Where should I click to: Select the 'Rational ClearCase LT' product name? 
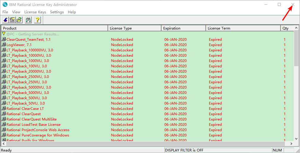pyautogui.click(x=25, y=109)
